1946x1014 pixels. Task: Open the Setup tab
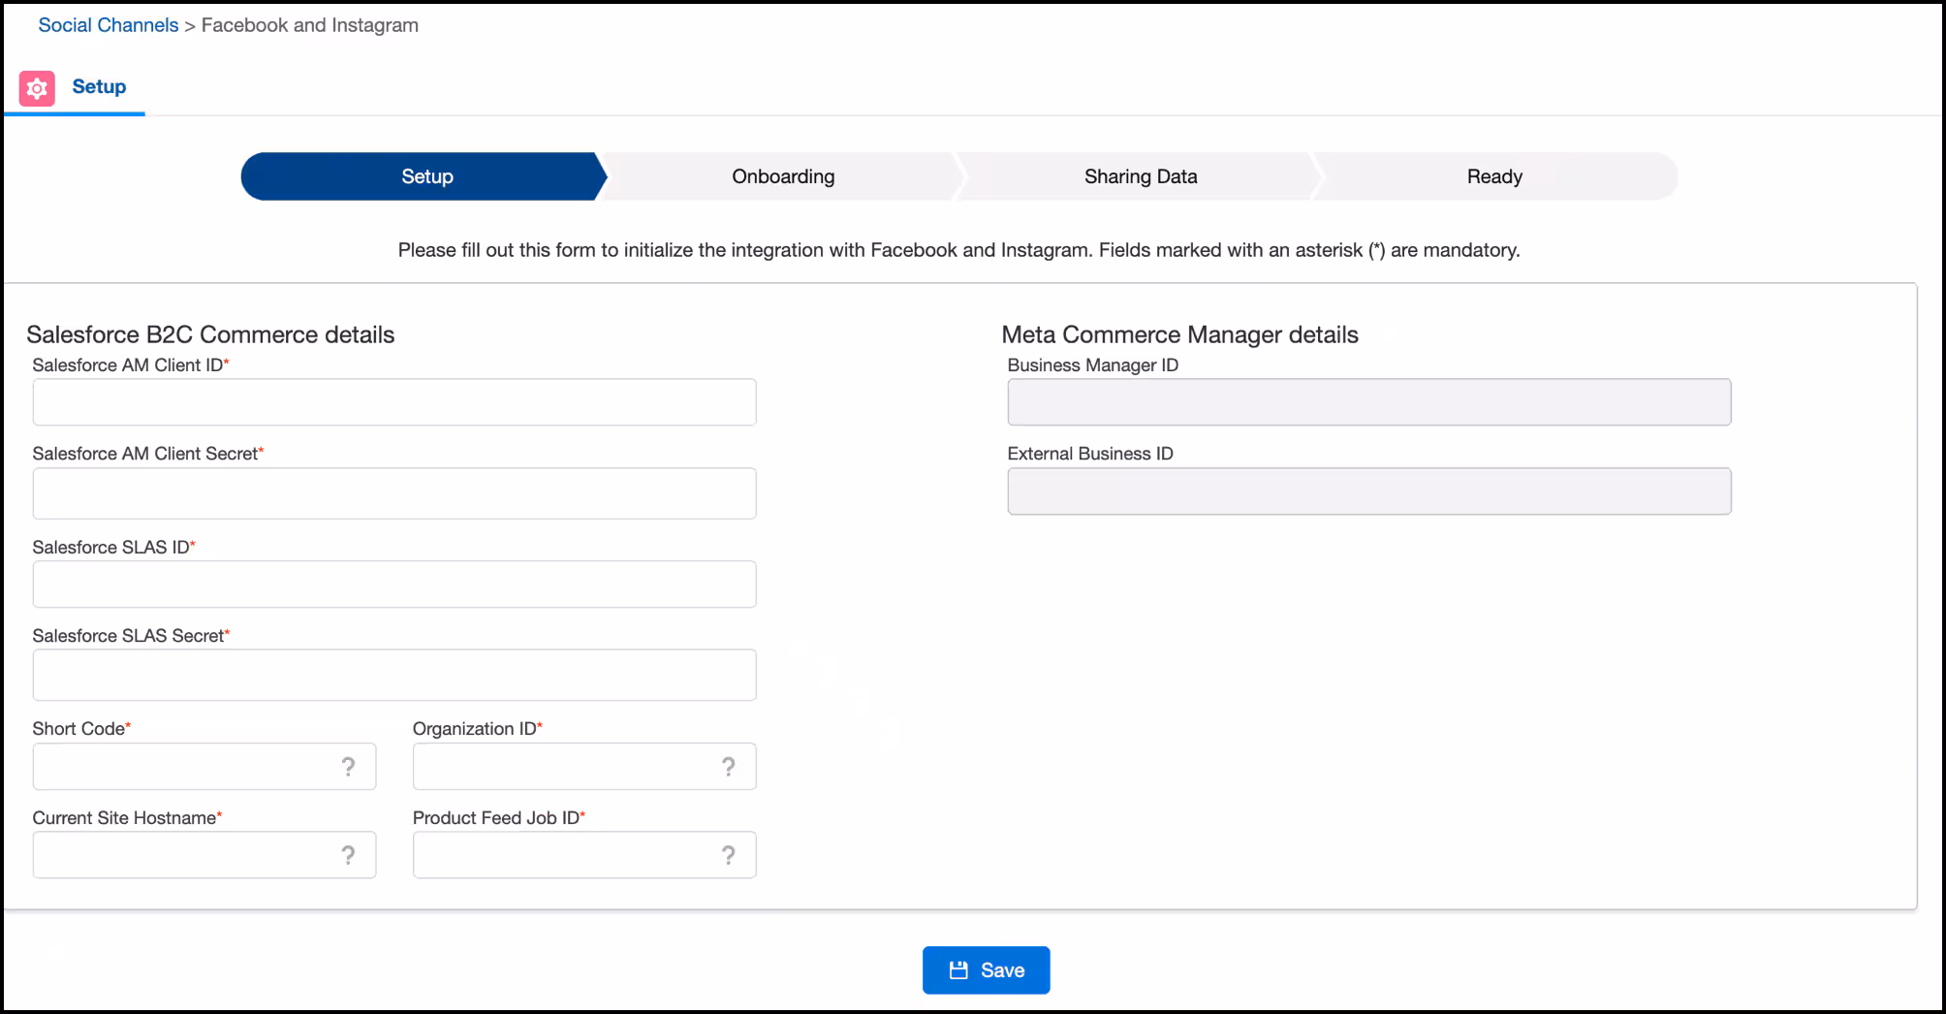(x=99, y=86)
